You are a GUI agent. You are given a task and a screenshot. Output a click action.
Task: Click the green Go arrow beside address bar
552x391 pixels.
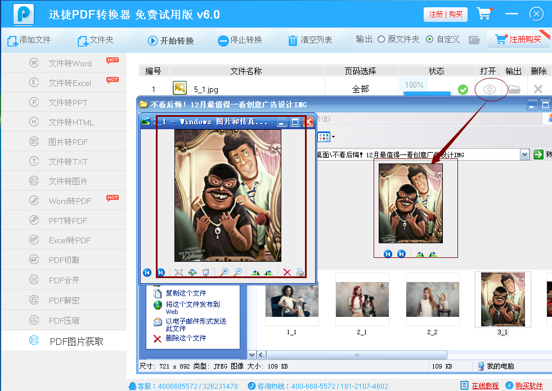(x=538, y=154)
